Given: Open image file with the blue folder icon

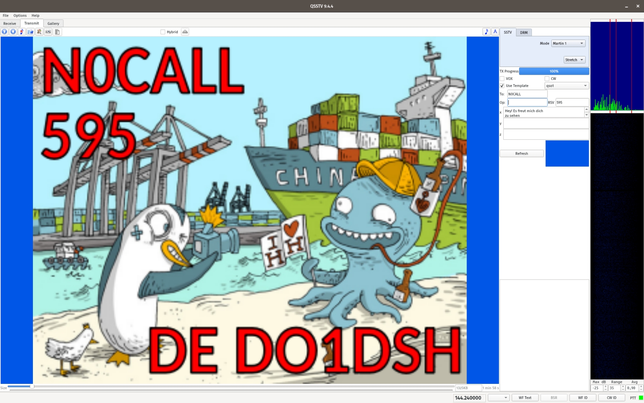Looking at the screenshot, I should tap(31, 32).
